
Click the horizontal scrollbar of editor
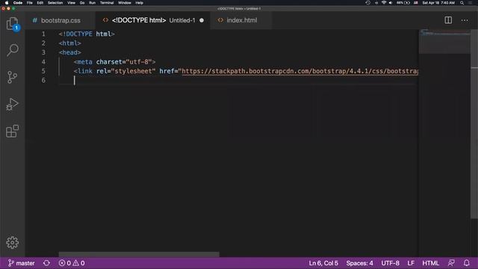139,254
